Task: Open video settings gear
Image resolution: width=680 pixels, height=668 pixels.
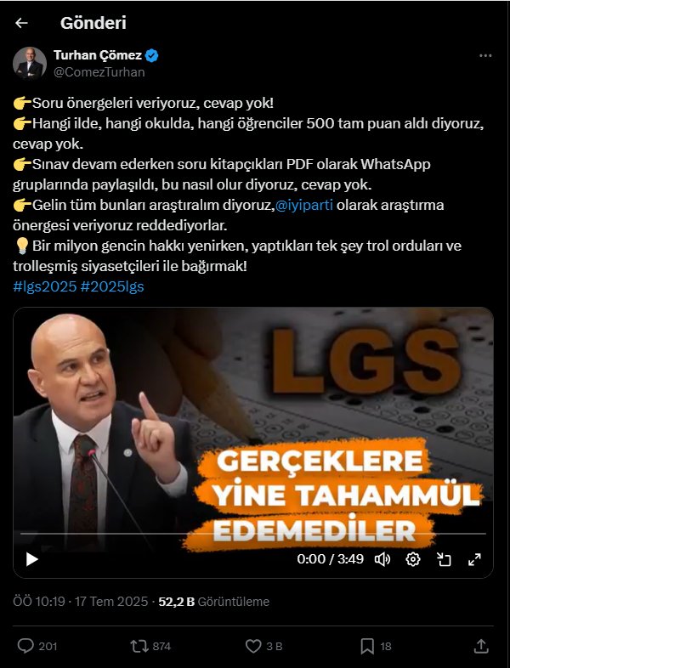Action: click(413, 559)
